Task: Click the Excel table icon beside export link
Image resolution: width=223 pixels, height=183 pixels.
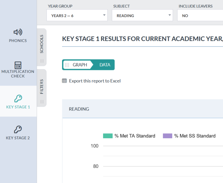Action: pyautogui.click(x=64, y=81)
